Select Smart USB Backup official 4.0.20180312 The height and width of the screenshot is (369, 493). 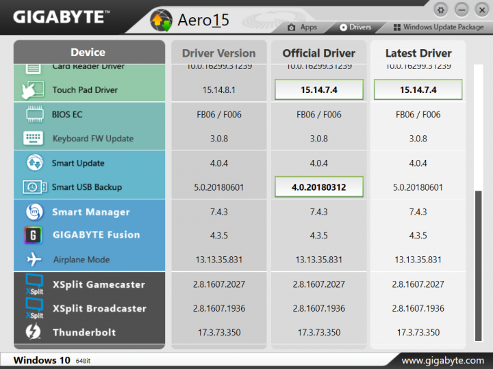click(x=319, y=187)
